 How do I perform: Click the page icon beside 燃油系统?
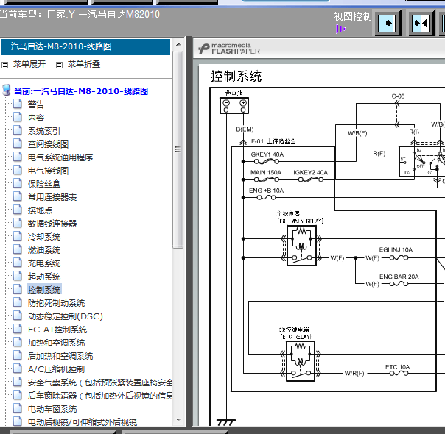17,249
